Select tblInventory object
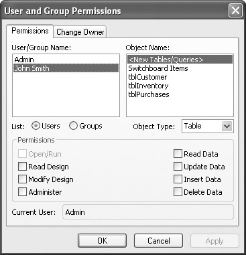The height and width of the screenshot is (255, 246). (x=180, y=86)
